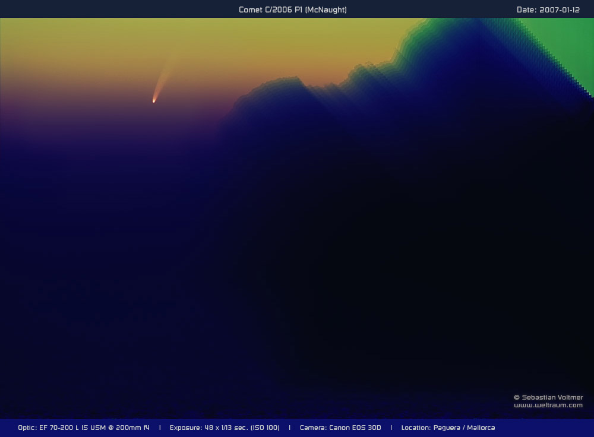
Task: Click the Location: Paguera / Mallorca text
Action: coord(448,427)
